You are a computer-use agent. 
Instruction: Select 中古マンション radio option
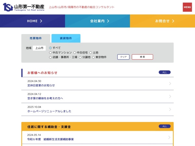tap(50, 53)
